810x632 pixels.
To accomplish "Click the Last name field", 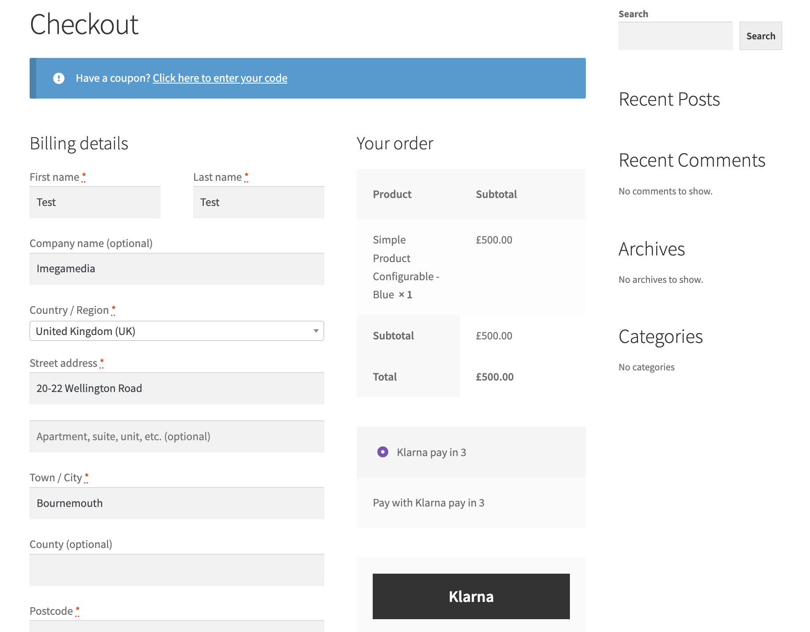I will point(259,202).
